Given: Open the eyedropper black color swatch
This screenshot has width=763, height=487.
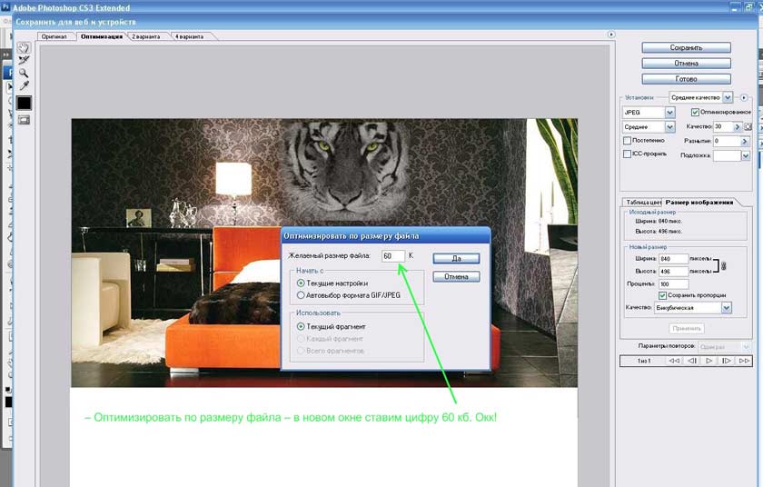Looking at the screenshot, I should pyautogui.click(x=24, y=103).
